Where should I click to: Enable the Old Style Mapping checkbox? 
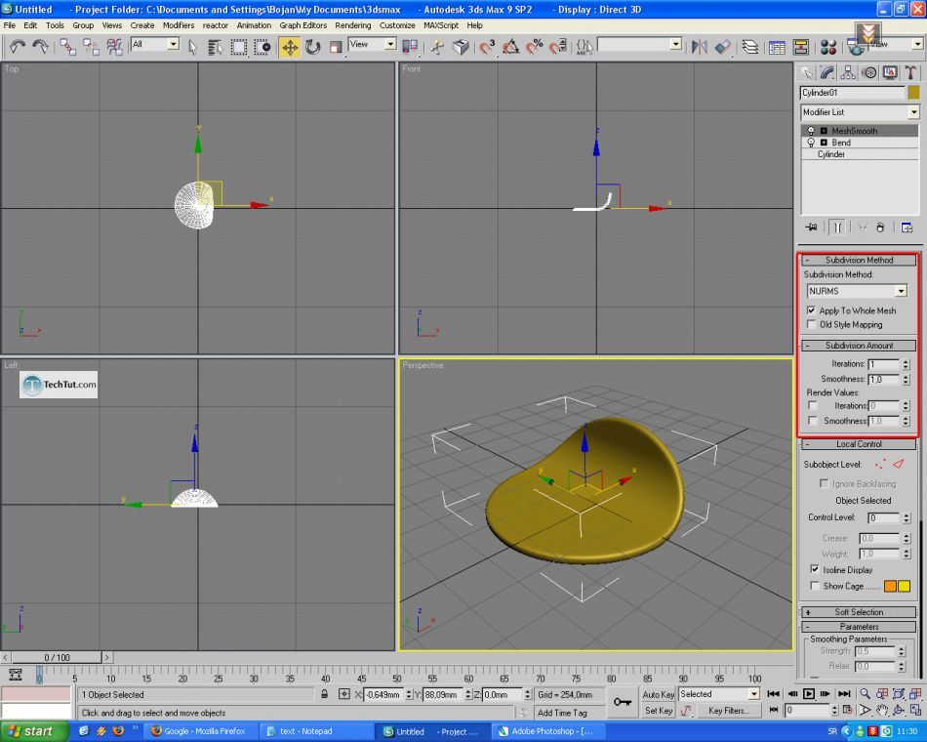click(812, 324)
